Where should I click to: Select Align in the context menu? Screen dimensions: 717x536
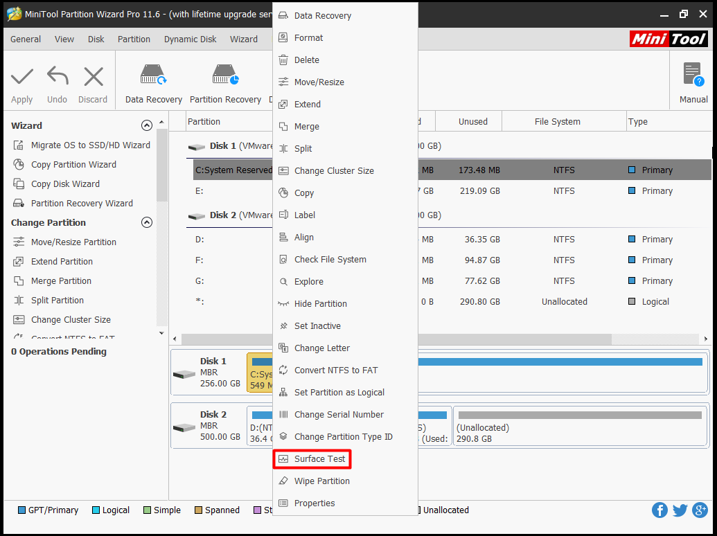tap(345, 237)
